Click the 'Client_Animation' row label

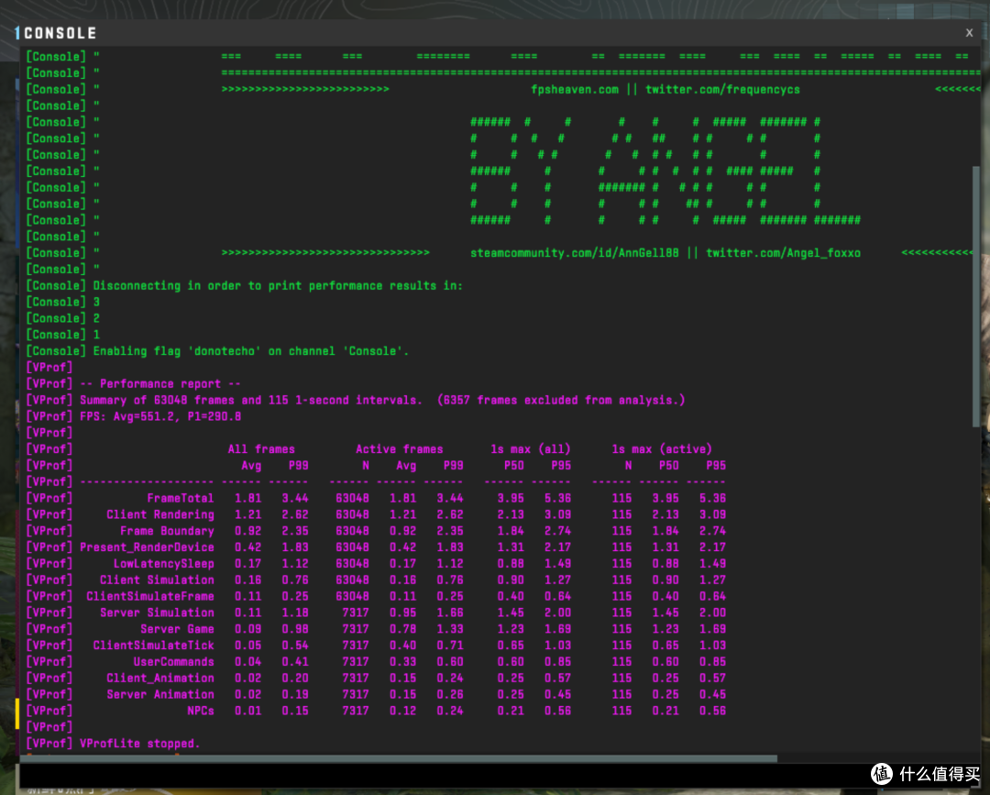(160, 679)
